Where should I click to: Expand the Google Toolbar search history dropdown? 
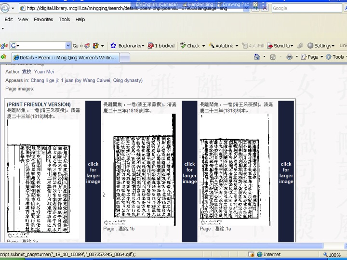point(68,46)
